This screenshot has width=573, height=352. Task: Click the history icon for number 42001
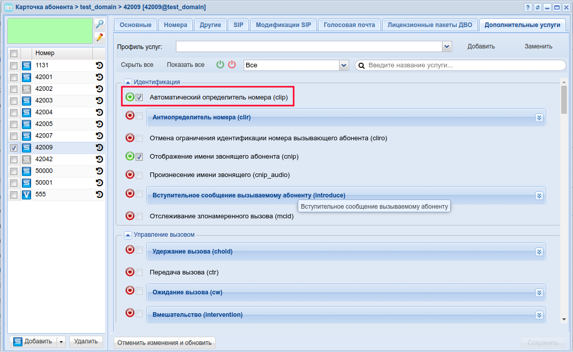(x=99, y=77)
